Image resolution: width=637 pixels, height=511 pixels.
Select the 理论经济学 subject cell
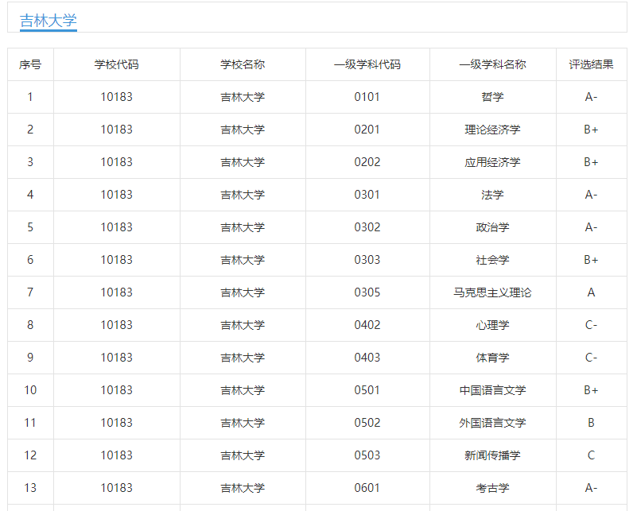493,130
